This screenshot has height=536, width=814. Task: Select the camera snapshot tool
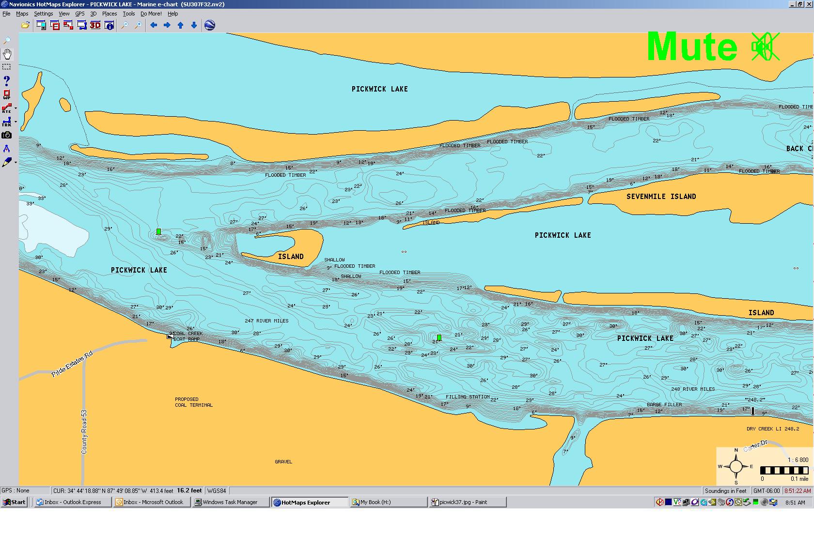(x=7, y=136)
